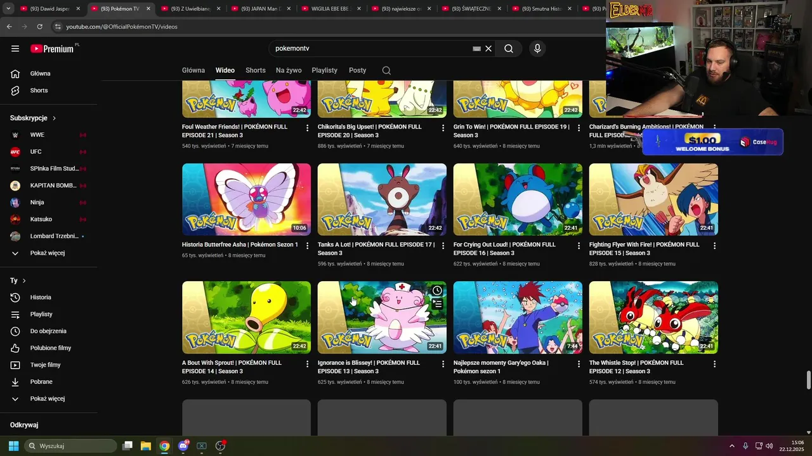Open the YouTube hamburger guide menu
The image size is (812, 456).
15,49
